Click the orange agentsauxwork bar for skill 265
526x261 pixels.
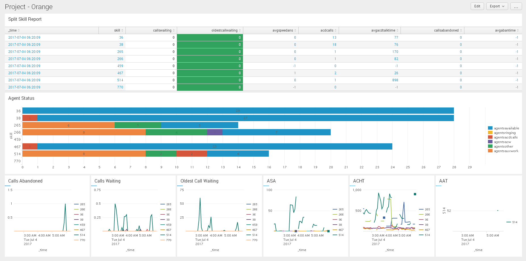[68, 125]
